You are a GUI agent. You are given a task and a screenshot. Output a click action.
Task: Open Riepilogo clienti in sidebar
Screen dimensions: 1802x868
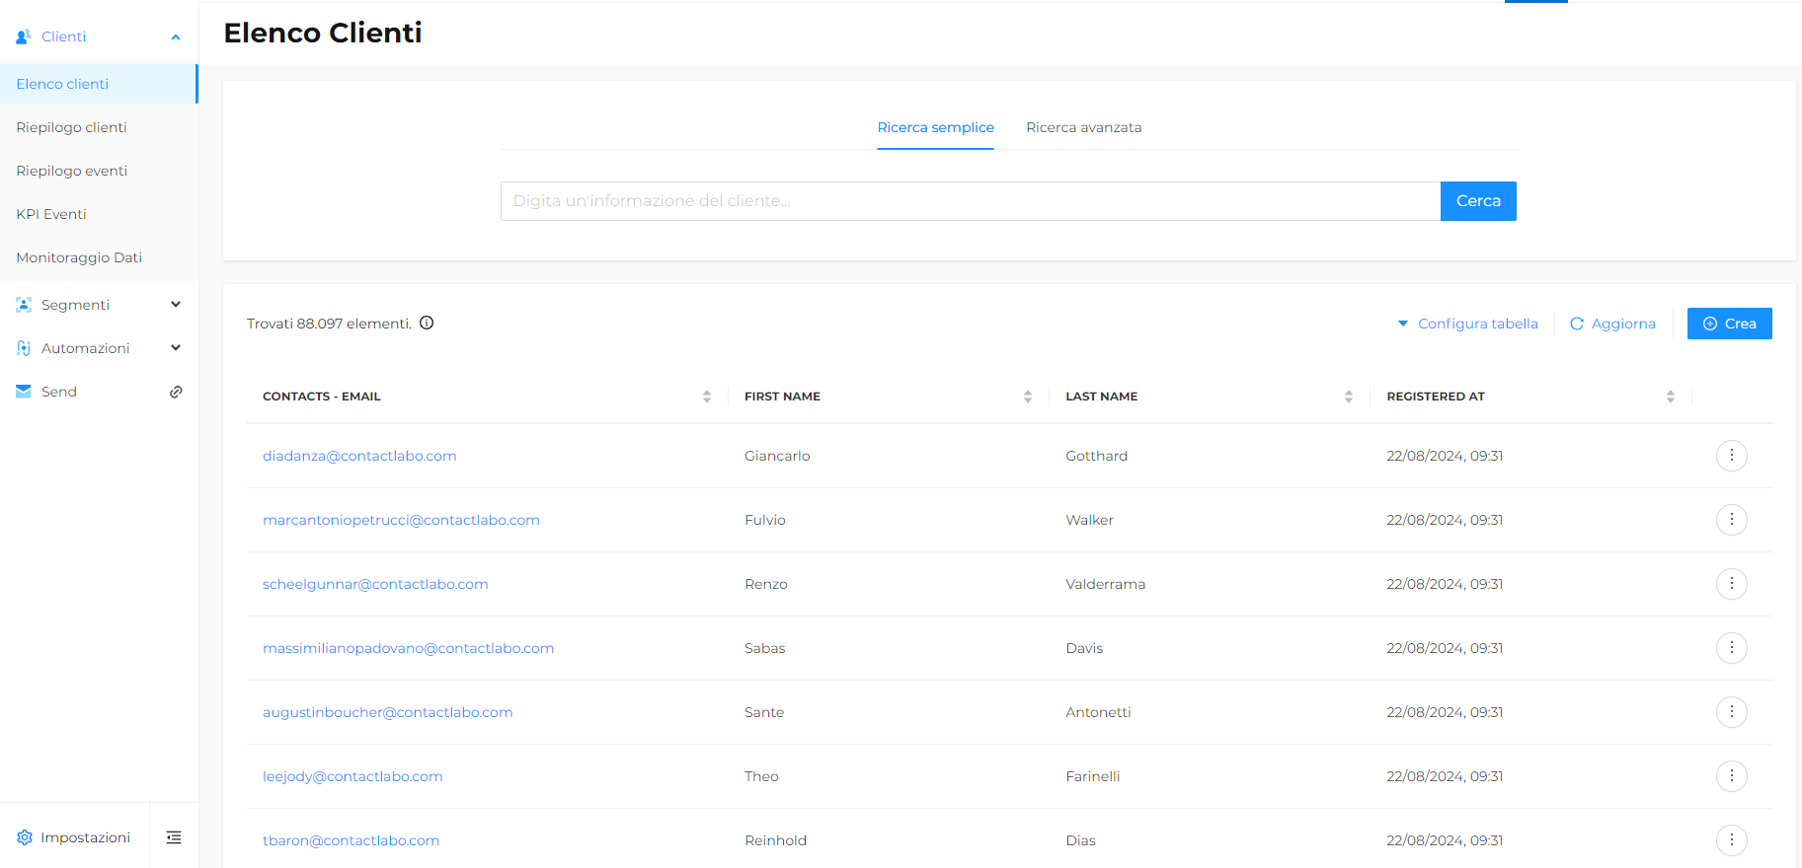(x=99, y=127)
